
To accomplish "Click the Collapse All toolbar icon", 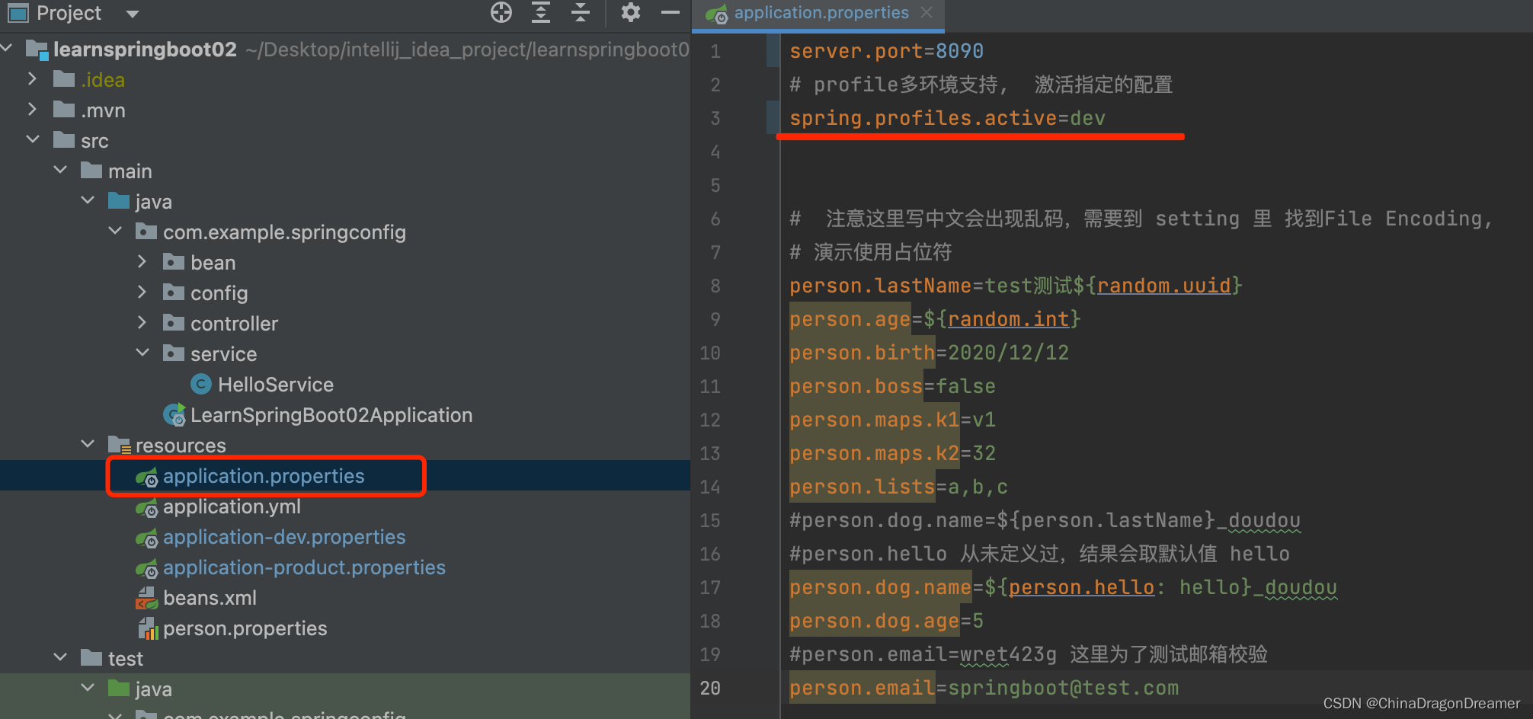I will point(581,12).
